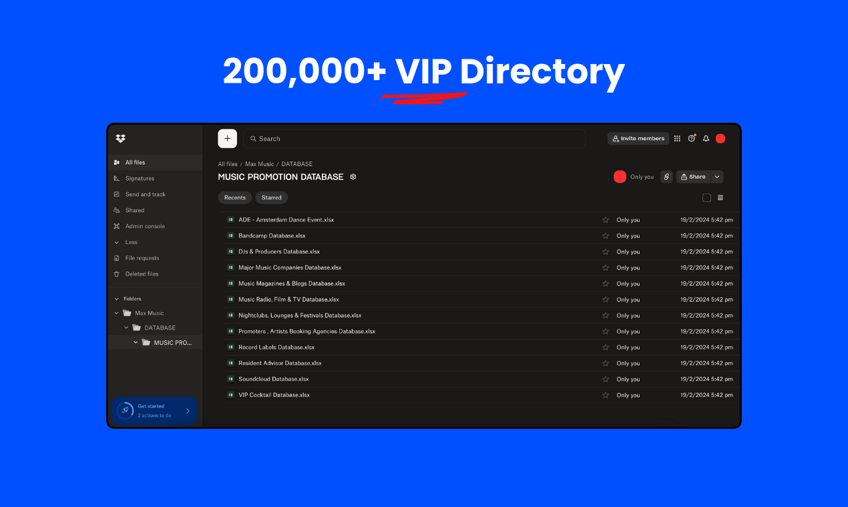Open the help question mark icon

coord(692,139)
